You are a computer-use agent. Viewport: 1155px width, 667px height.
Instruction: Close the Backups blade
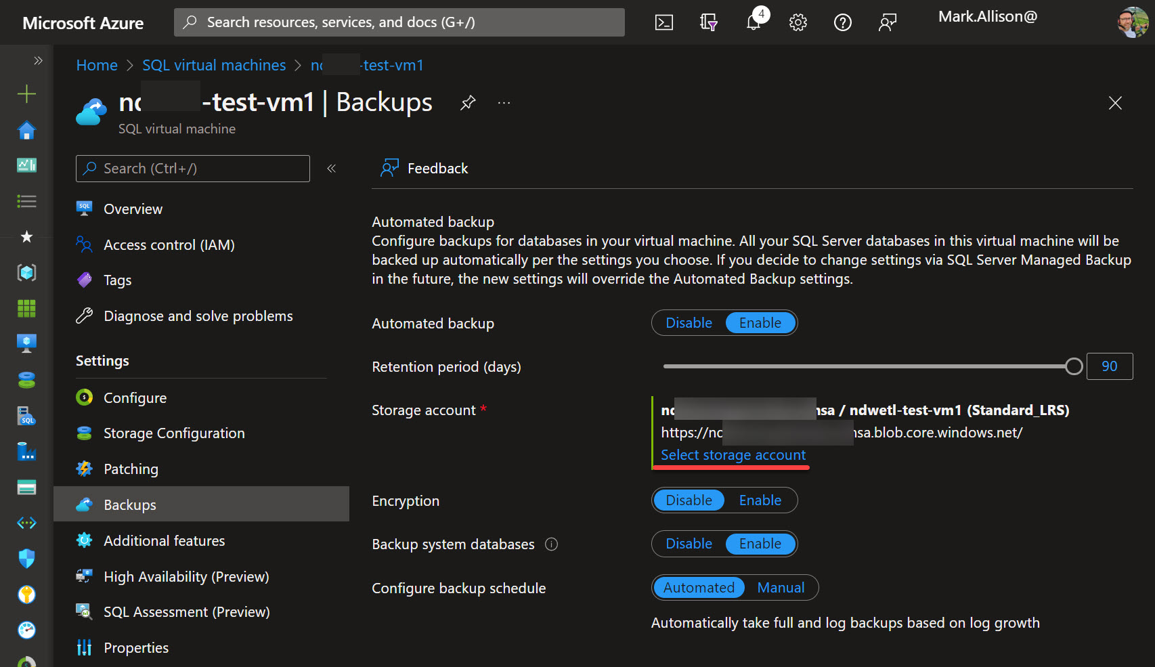click(x=1115, y=103)
